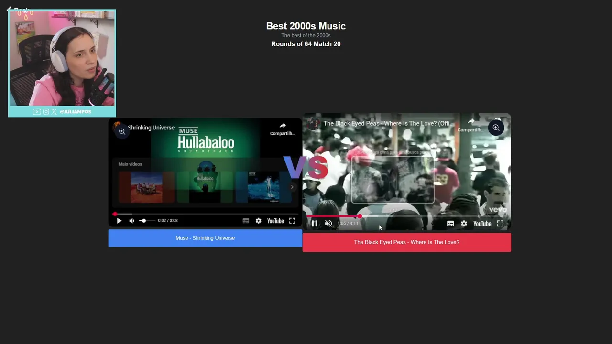Show next suggested videos with the chevron
Image resolution: width=612 pixels, height=344 pixels.
point(292,187)
